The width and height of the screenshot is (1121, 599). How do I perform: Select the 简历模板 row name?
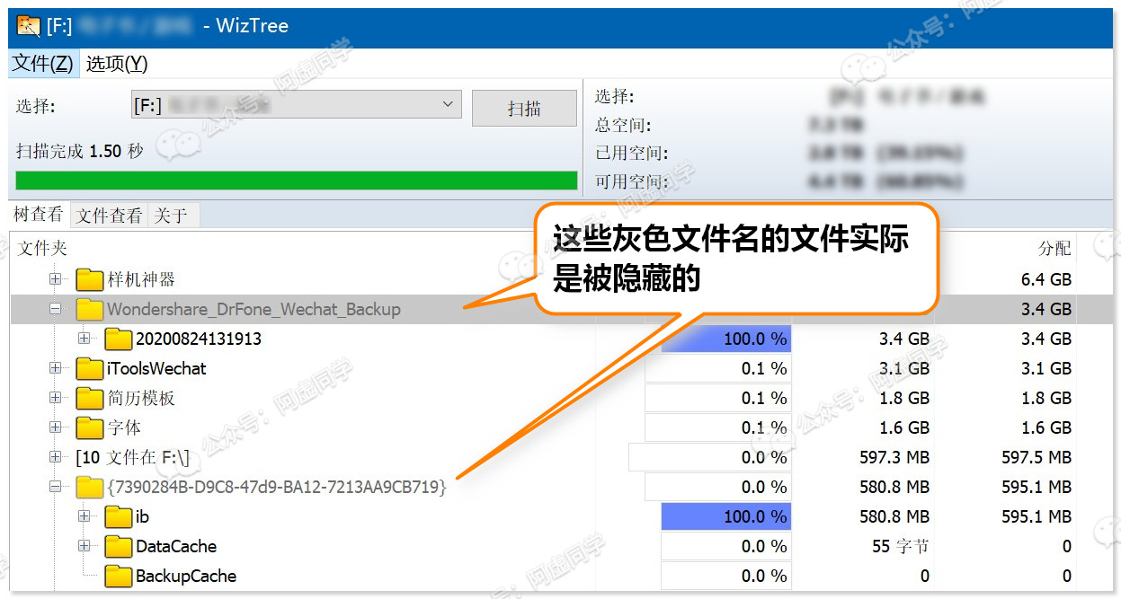tap(142, 399)
